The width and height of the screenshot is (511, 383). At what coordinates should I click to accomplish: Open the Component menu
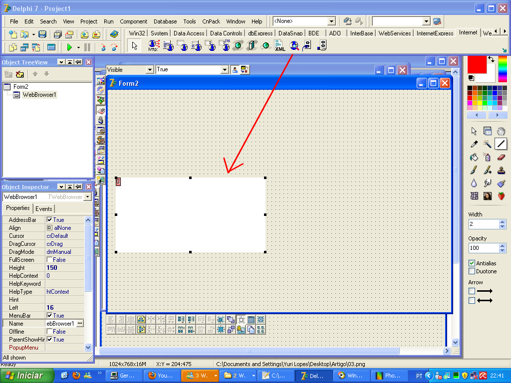click(134, 21)
